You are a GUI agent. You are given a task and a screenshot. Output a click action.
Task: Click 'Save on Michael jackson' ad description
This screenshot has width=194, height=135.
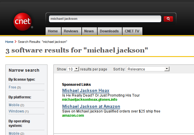[x=111, y=111]
